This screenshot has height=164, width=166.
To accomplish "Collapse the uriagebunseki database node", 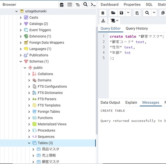I will (x=17, y=11).
